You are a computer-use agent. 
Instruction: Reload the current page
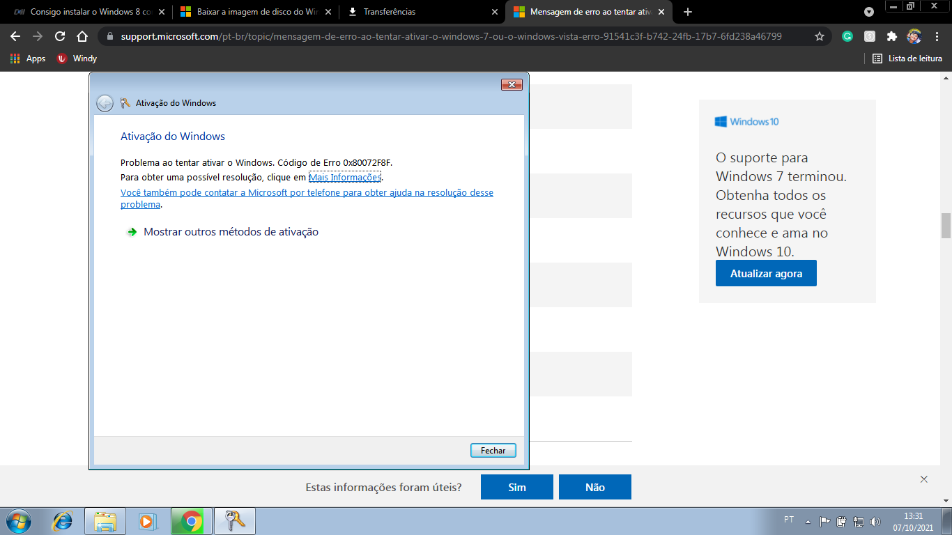point(60,36)
